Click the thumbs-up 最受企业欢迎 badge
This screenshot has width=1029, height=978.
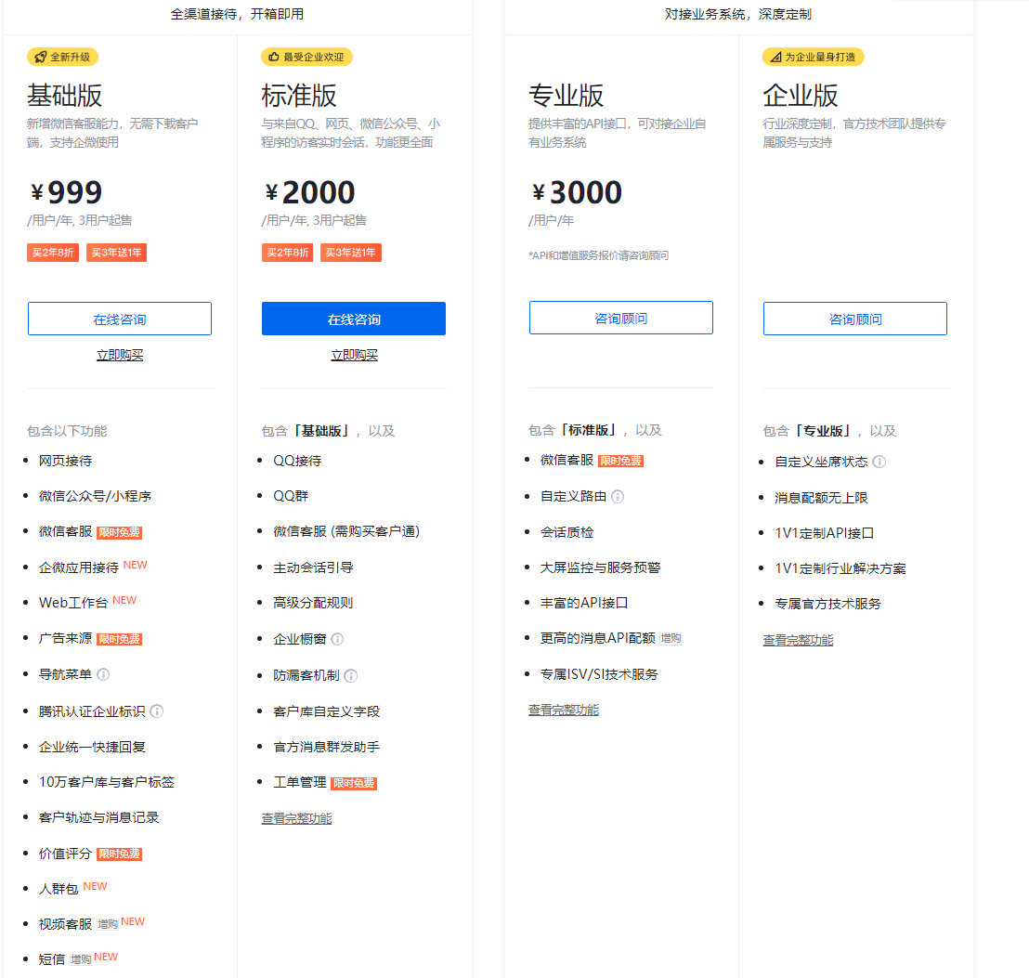click(x=306, y=57)
